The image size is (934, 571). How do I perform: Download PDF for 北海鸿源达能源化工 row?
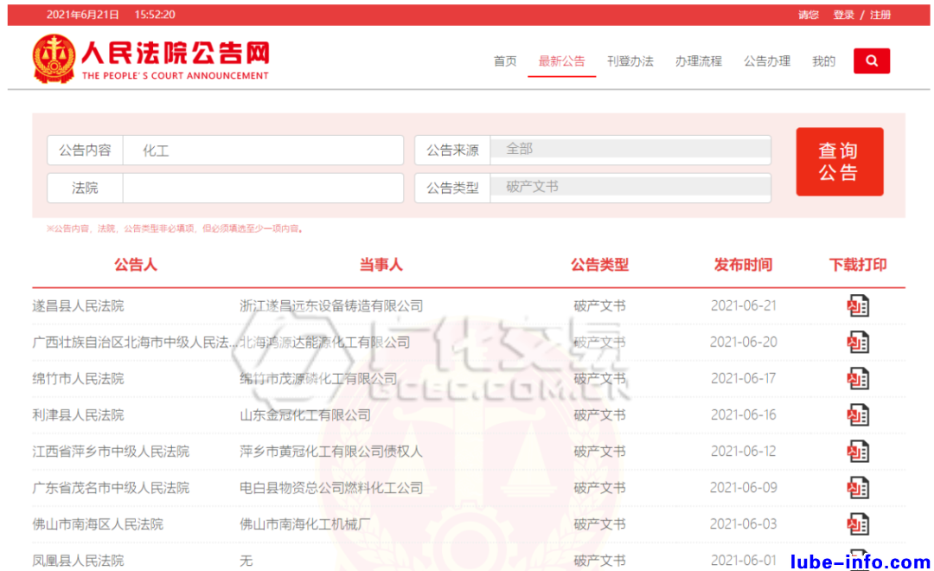coord(858,343)
